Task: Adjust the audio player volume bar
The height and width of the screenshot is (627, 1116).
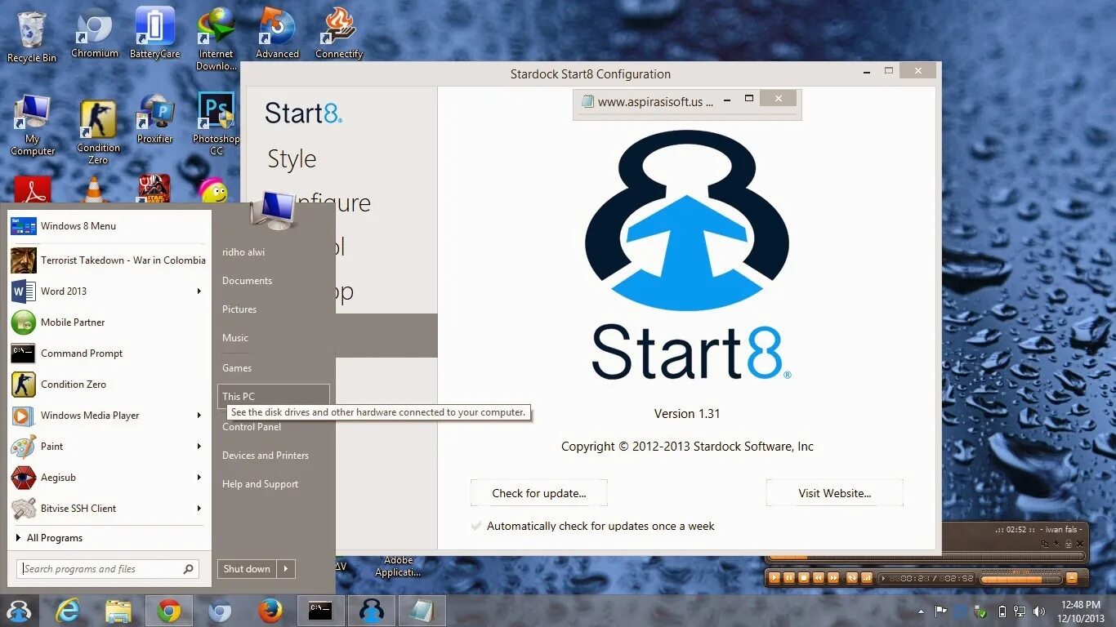Action: [1021, 580]
